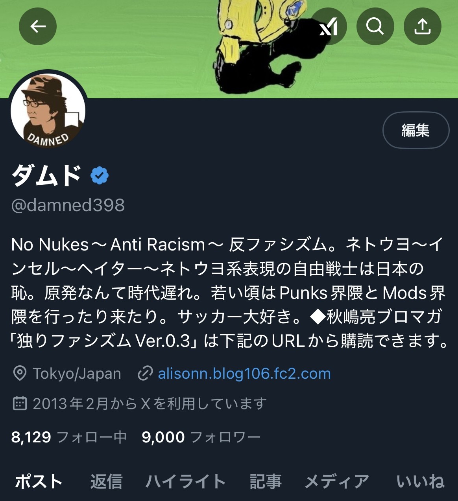Viewport: 458px width, 501px height.
Task: Open the alisonn.blog106.fc2.com link
Action: [244, 373]
